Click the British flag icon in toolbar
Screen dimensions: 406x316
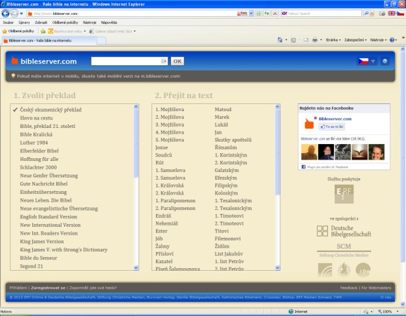[x=392, y=14]
